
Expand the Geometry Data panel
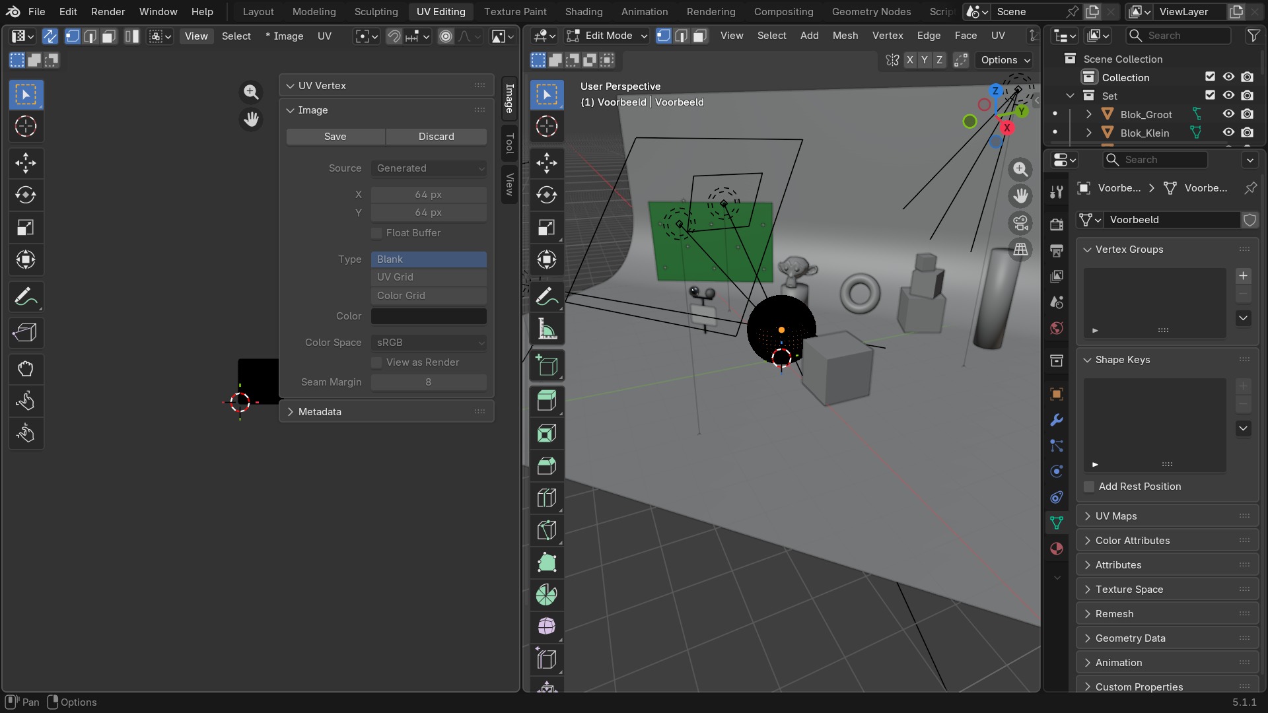[1088, 638]
